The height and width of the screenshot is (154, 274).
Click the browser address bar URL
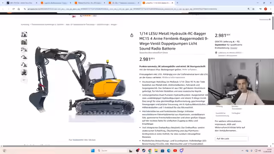122,9
